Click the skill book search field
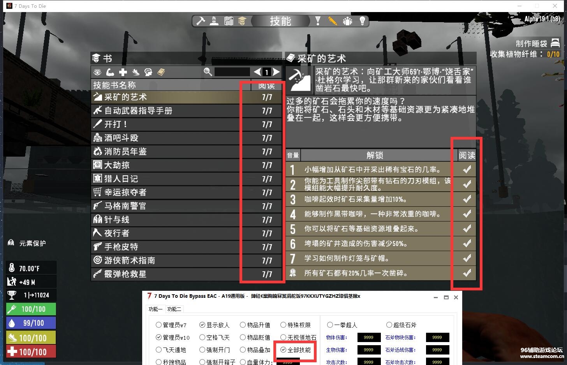Image resolution: width=567 pixels, height=365 pixels. tap(232, 72)
